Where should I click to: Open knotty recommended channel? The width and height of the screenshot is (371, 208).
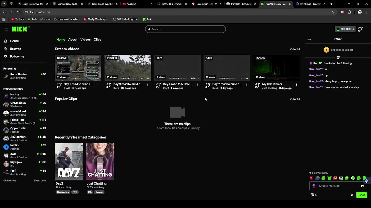25,96
